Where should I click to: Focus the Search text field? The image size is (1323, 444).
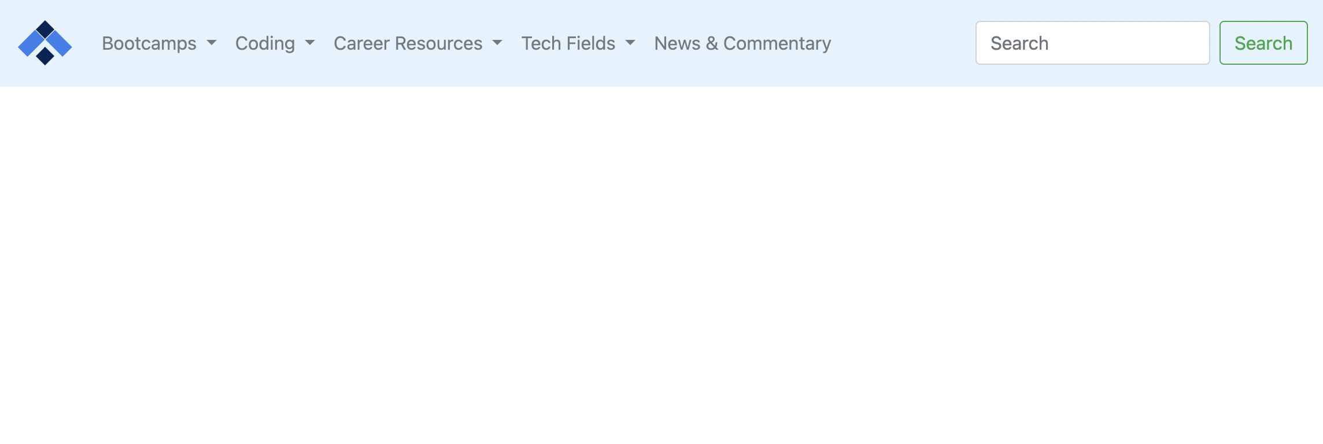[x=1093, y=43]
